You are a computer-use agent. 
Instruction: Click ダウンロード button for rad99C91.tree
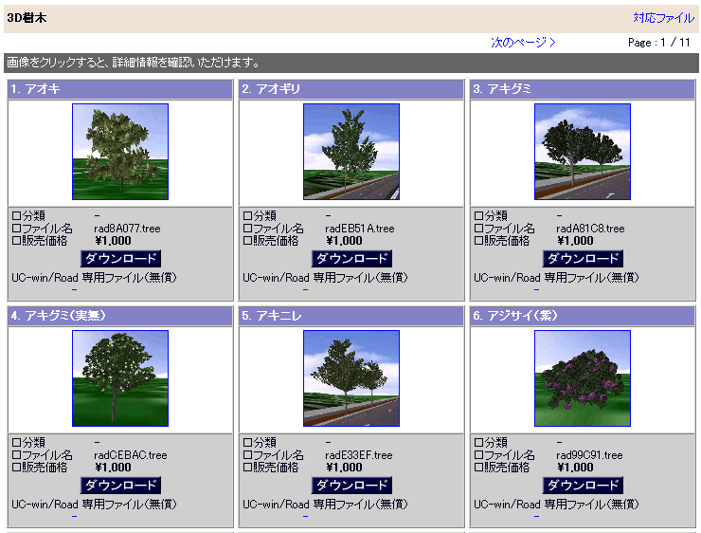[x=583, y=486]
